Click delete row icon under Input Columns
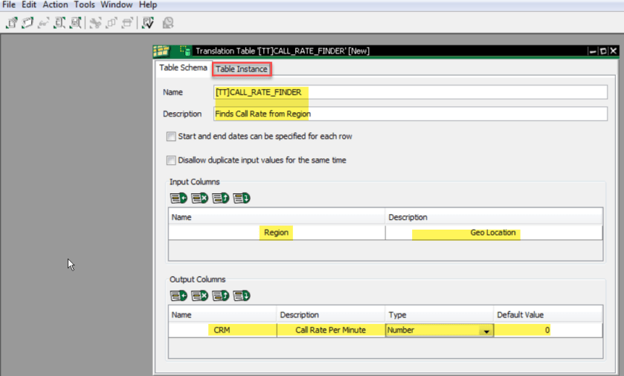The height and width of the screenshot is (376, 624). tap(199, 198)
